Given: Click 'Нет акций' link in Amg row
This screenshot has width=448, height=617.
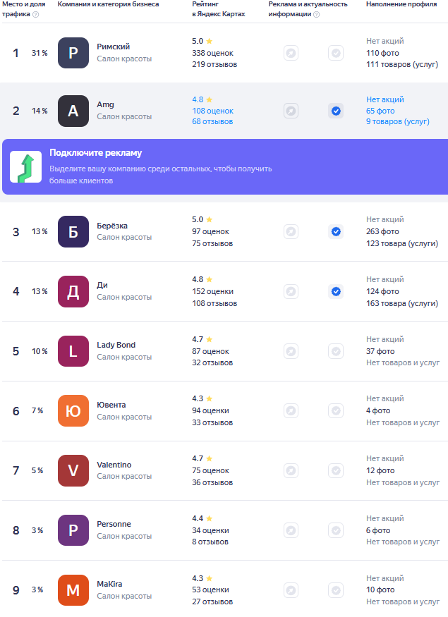Looking at the screenshot, I should (385, 99).
